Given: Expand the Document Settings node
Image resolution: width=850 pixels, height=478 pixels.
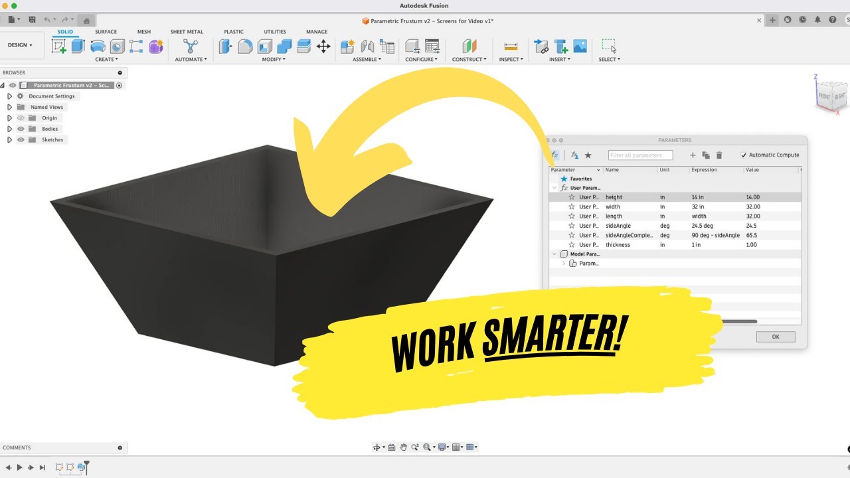Looking at the screenshot, I should click(9, 96).
